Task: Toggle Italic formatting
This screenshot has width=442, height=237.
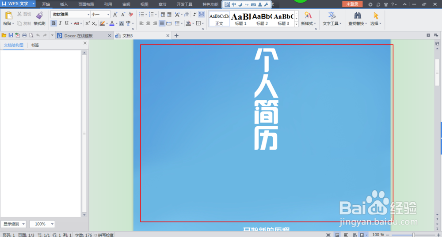Action: click(60, 23)
